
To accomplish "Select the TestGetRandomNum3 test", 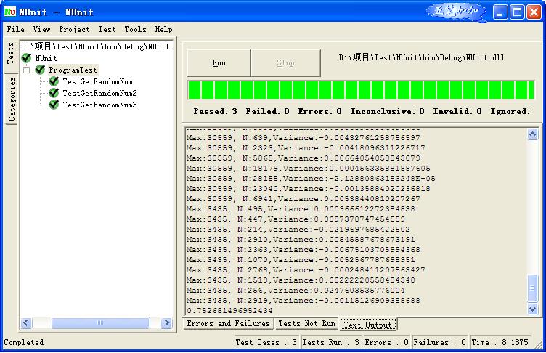I will point(99,105).
